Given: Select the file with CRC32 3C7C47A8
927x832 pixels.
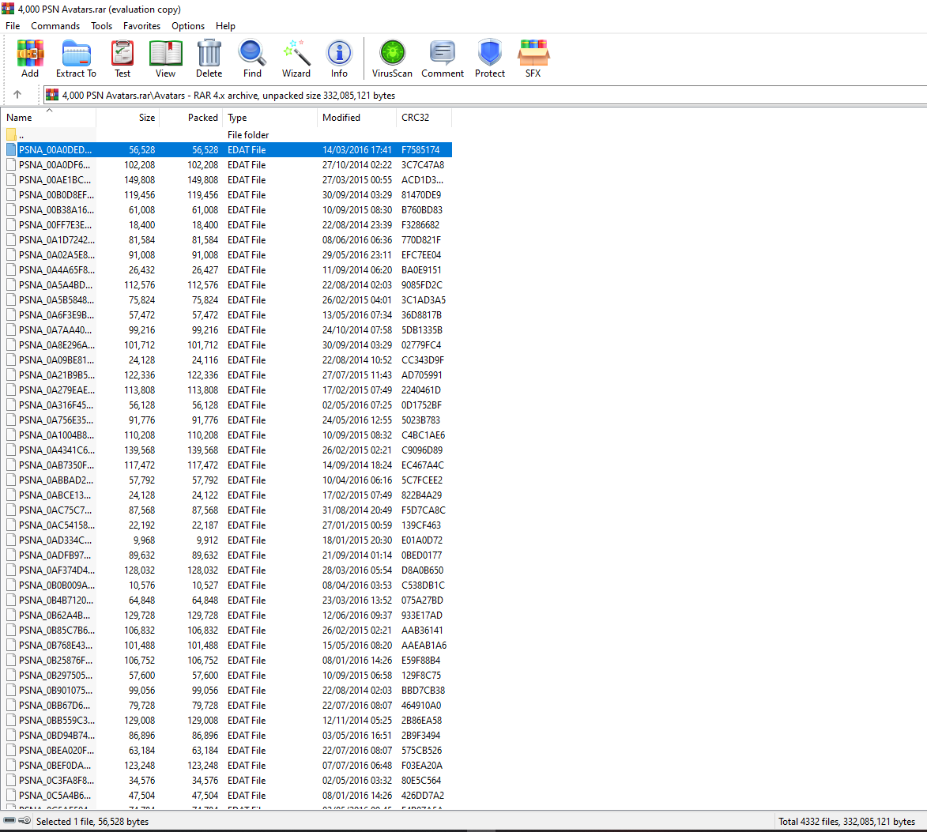Looking at the screenshot, I should (x=55, y=165).
